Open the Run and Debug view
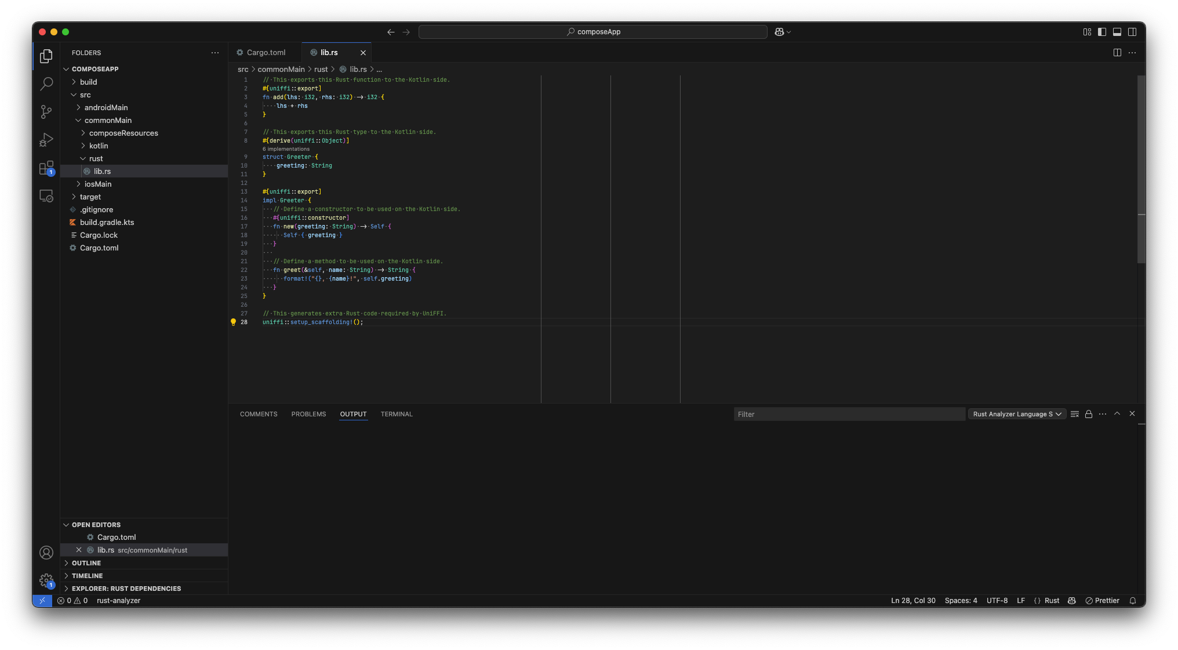 click(x=46, y=140)
